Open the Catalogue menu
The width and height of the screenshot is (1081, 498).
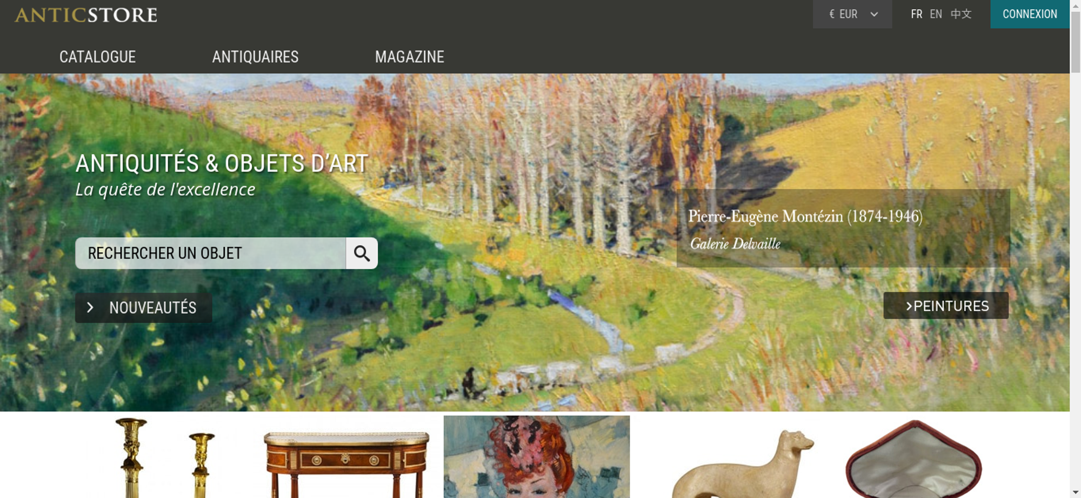(97, 57)
